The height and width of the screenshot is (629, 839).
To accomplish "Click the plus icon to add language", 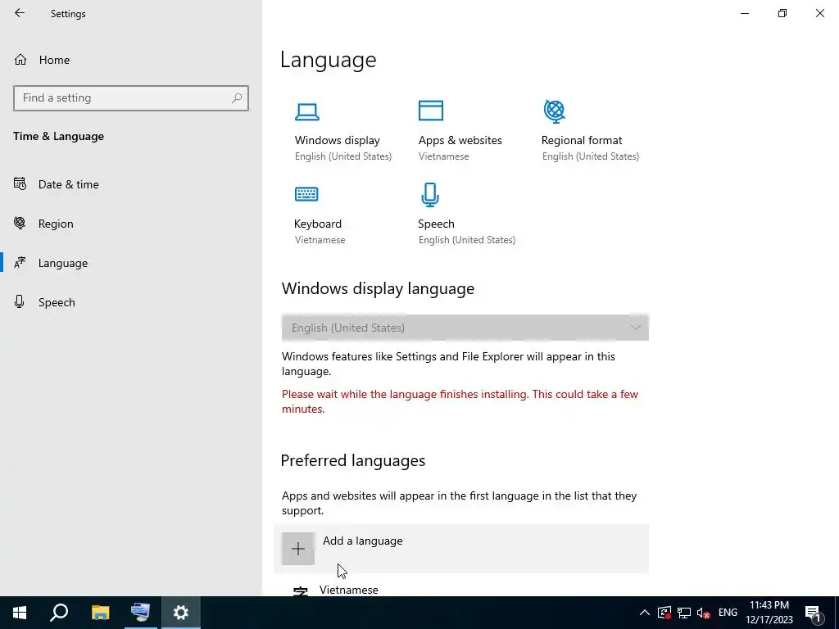I will [298, 549].
